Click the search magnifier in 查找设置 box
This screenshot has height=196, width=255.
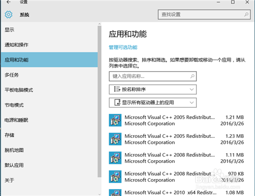246,14
